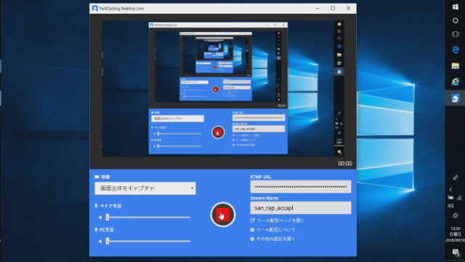Focus the RTMP URL field
This screenshot has width=465, height=262.
(x=301, y=186)
